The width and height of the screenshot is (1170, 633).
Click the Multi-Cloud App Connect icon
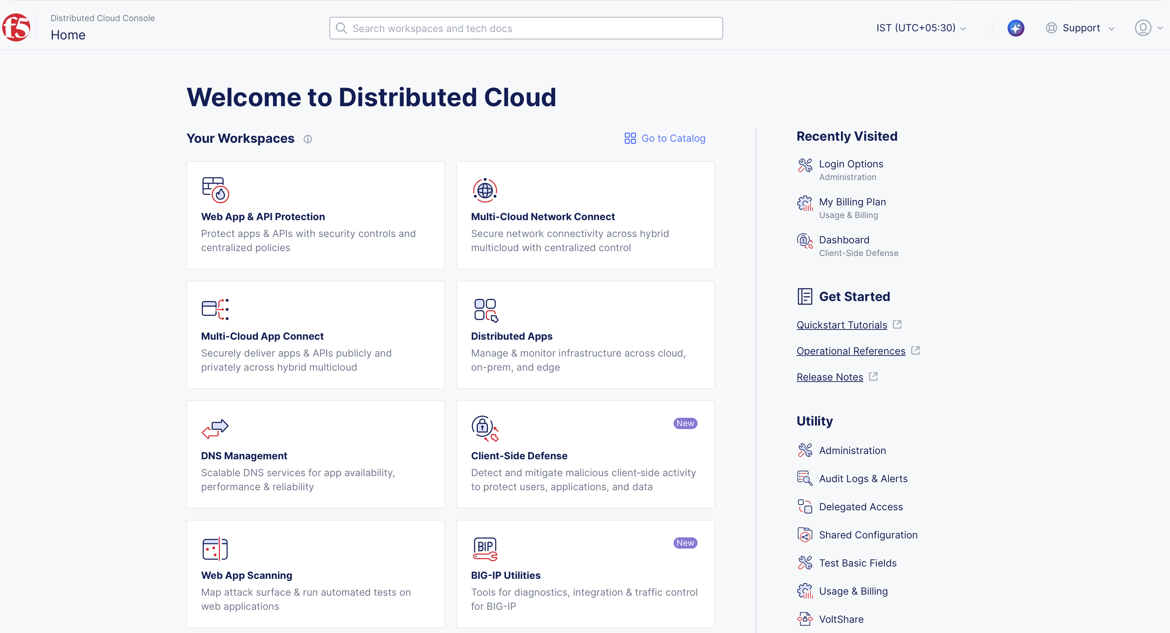(215, 309)
